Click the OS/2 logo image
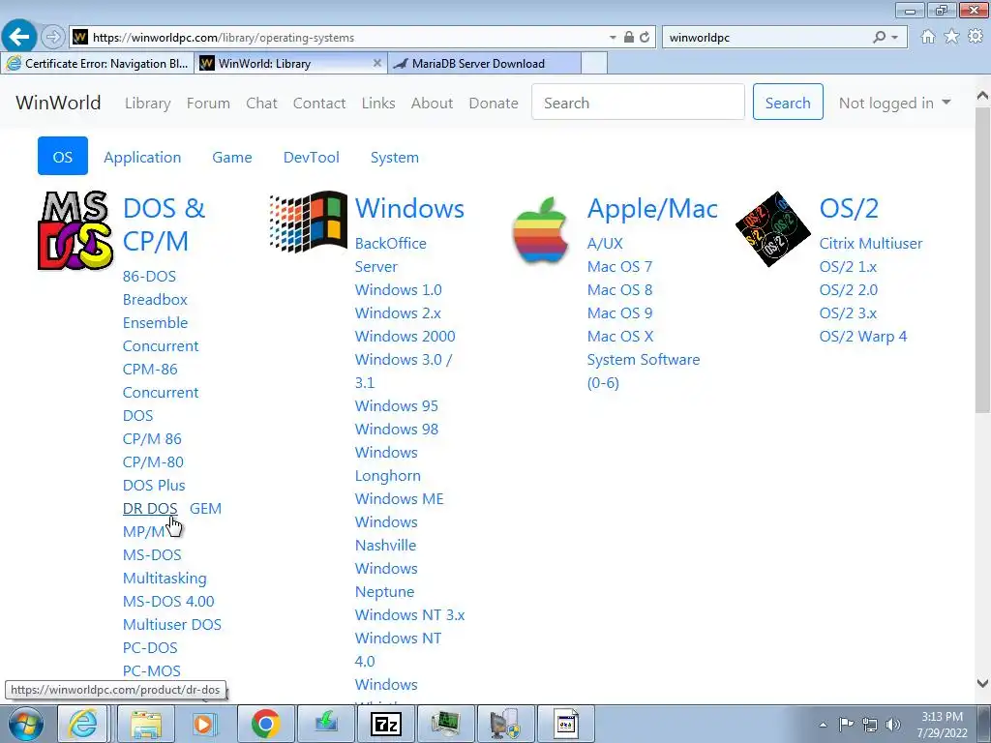This screenshot has width=991, height=743. (773, 229)
